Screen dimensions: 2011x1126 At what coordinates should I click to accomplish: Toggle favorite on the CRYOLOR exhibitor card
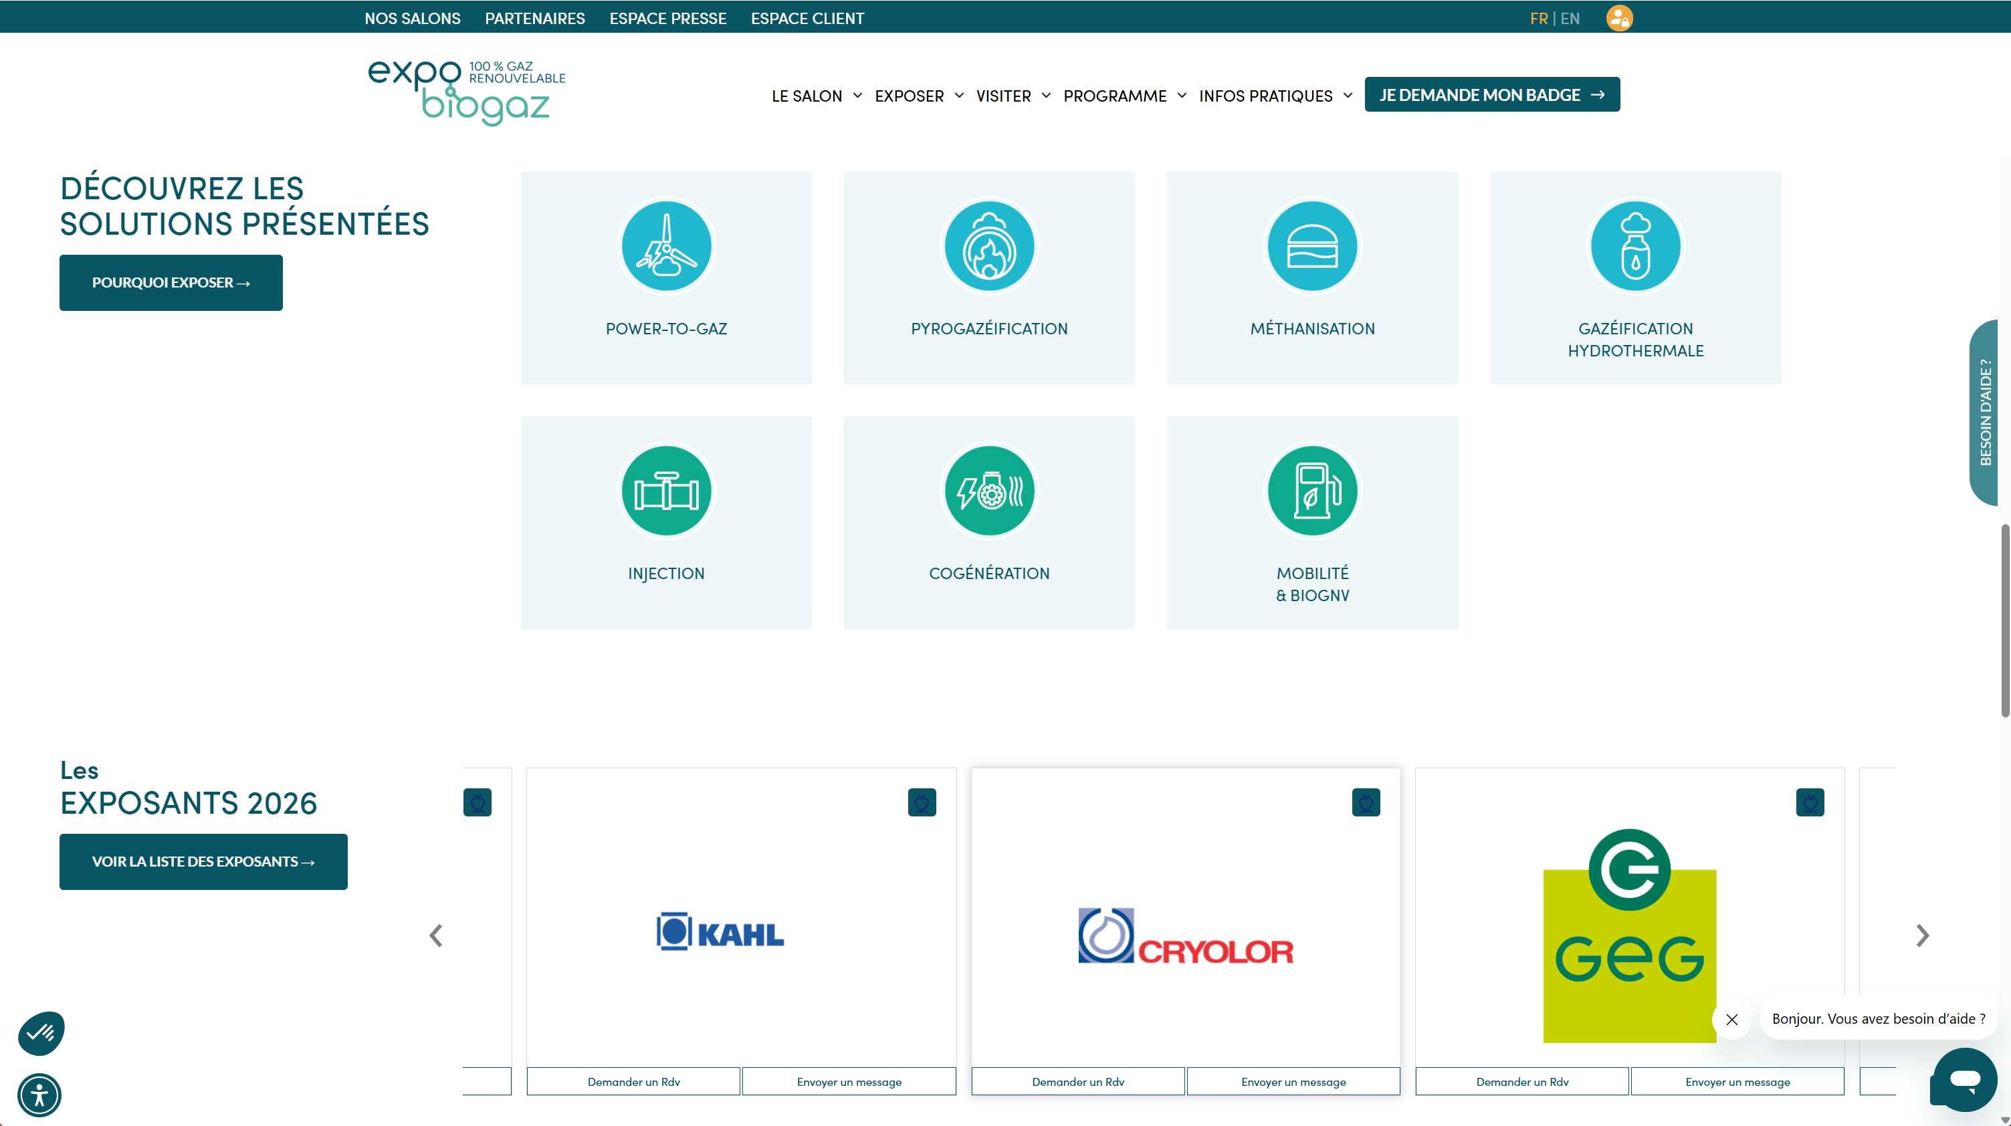1366,802
